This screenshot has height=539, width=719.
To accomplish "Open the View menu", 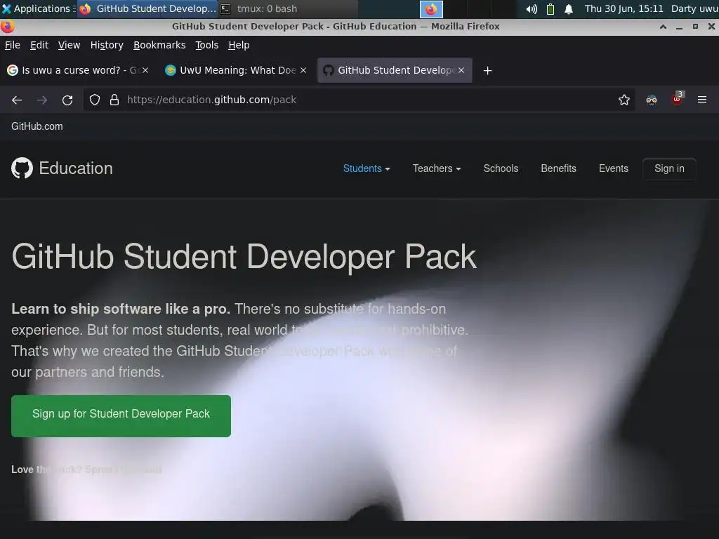I will tap(69, 45).
